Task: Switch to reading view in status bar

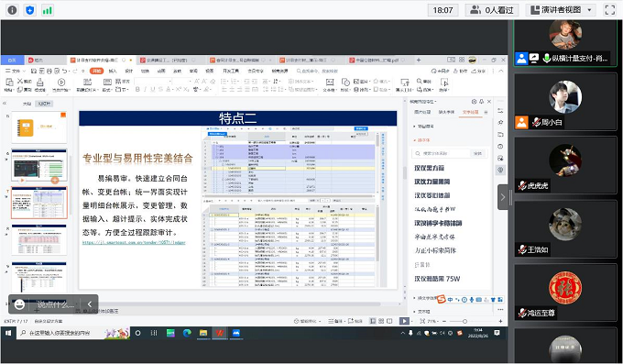Action: pyautogui.click(x=389, y=321)
